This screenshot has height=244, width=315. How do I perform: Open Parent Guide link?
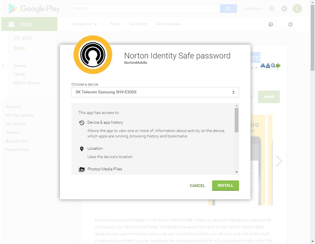(x=17, y=150)
